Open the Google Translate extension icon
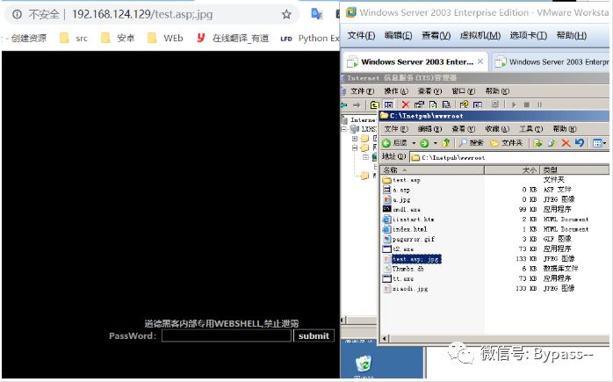 point(316,14)
